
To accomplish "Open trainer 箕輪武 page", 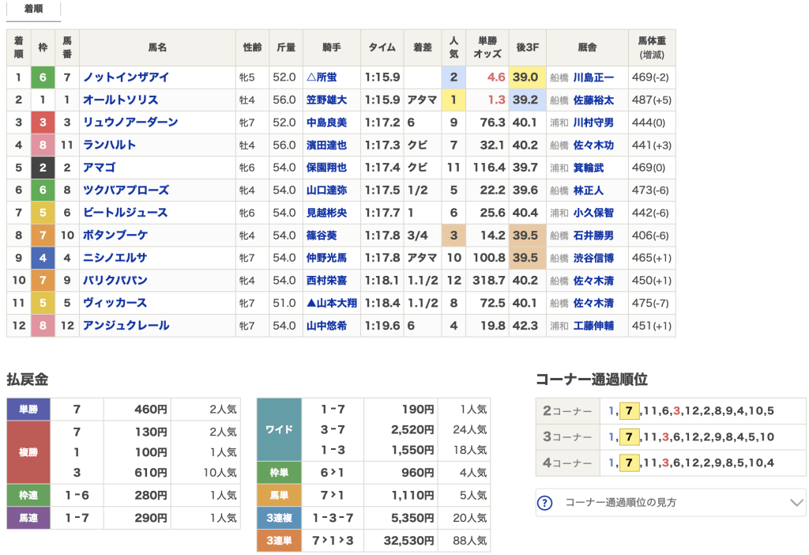I will click(588, 168).
